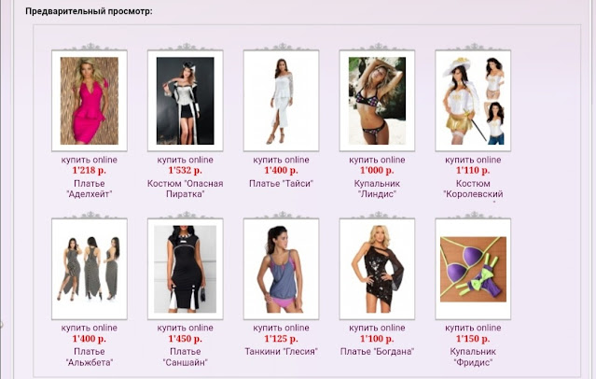Open the pink Платье "Аделхейт" product image
The width and height of the screenshot is (596, 379).
point(90,101)
